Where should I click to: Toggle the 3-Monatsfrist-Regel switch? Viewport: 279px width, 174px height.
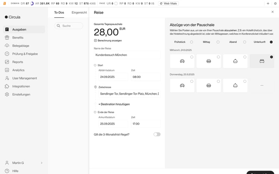157,134
